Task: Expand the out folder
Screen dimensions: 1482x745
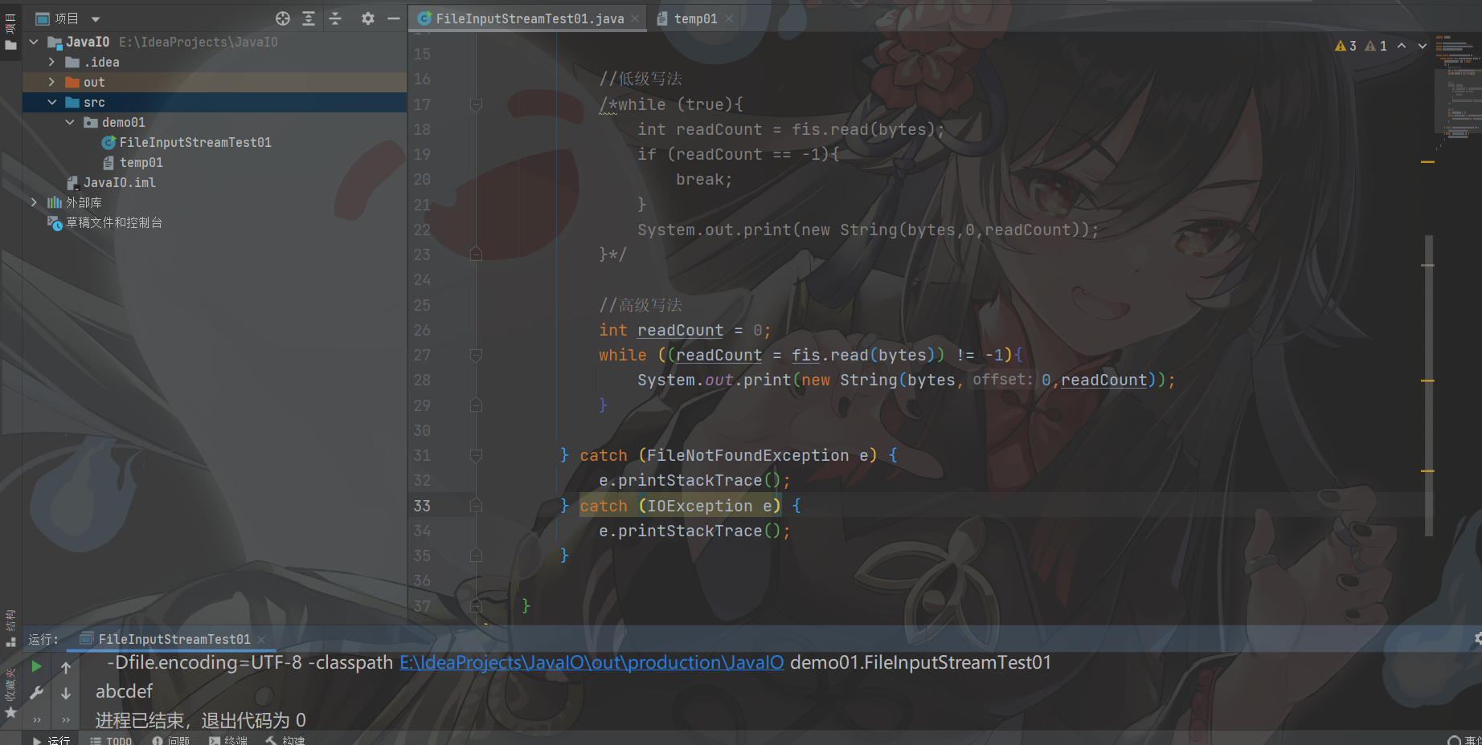Action: [x=51, y=82]
